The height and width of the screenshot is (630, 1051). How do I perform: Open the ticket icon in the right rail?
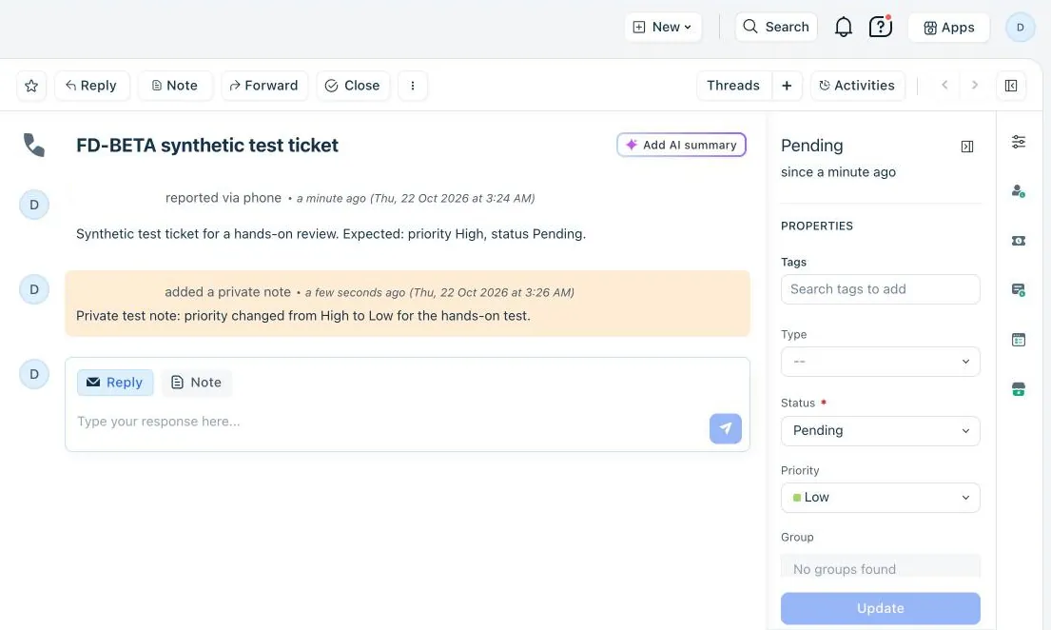[x=1018, y=241]
